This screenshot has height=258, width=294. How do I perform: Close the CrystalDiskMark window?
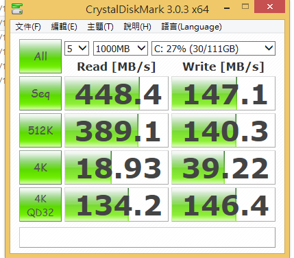coord(270,7)
